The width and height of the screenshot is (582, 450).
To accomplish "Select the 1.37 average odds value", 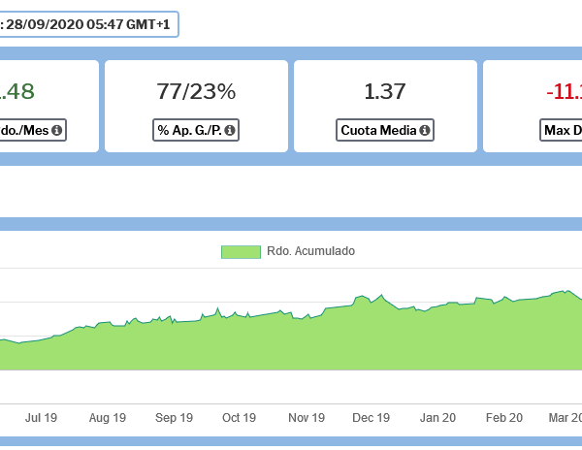I will 385,91.
